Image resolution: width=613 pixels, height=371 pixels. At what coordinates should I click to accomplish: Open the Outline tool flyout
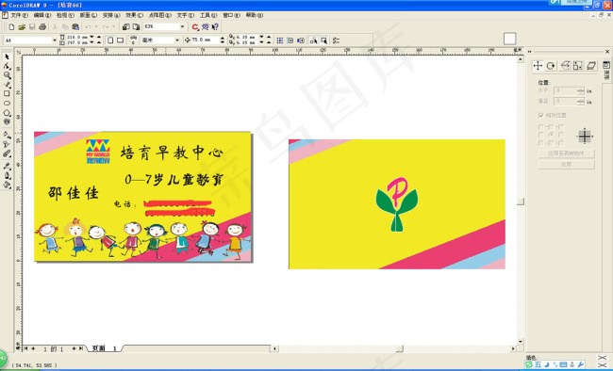(x=7, y=175)
